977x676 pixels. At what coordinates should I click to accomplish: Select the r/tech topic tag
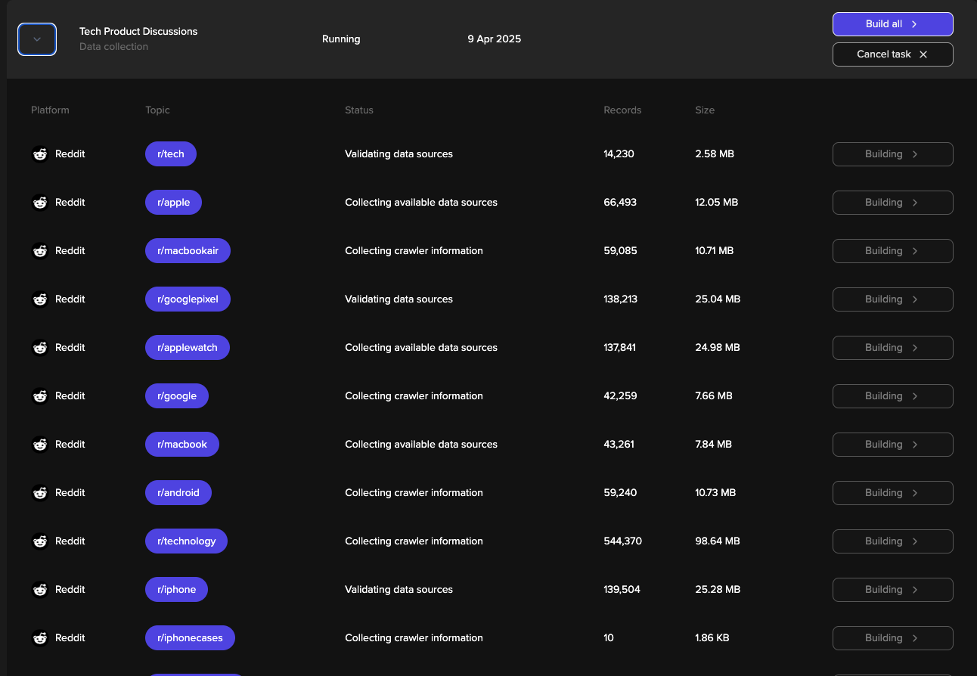click(x=171, y=154)
